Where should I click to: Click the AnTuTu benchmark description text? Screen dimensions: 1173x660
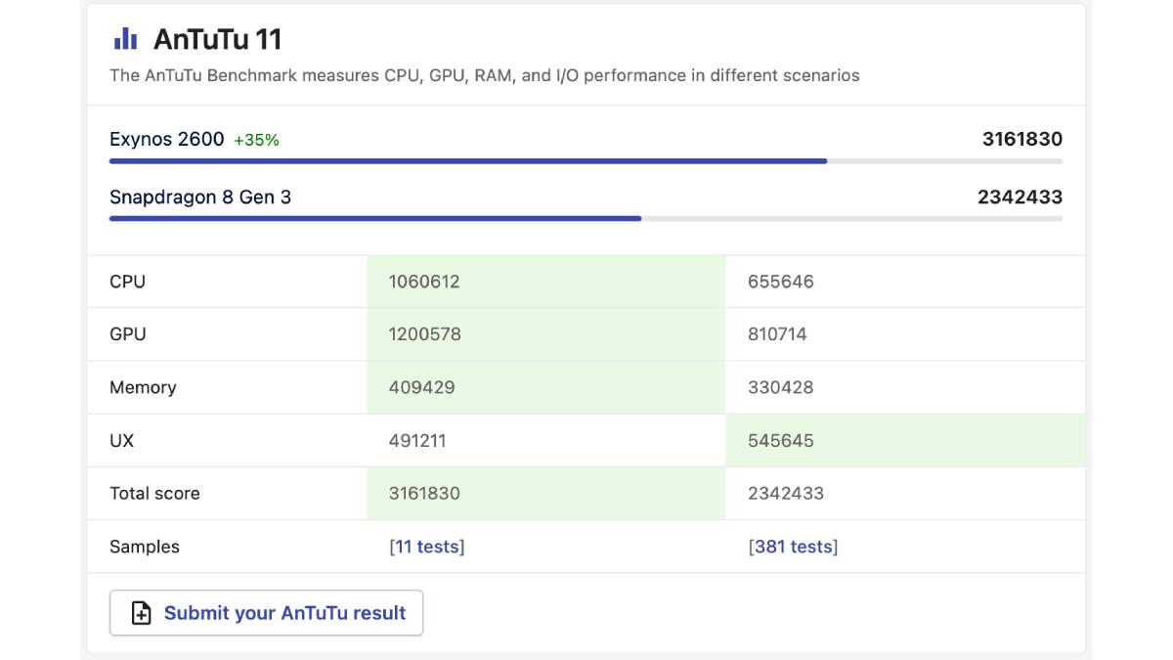485,75
